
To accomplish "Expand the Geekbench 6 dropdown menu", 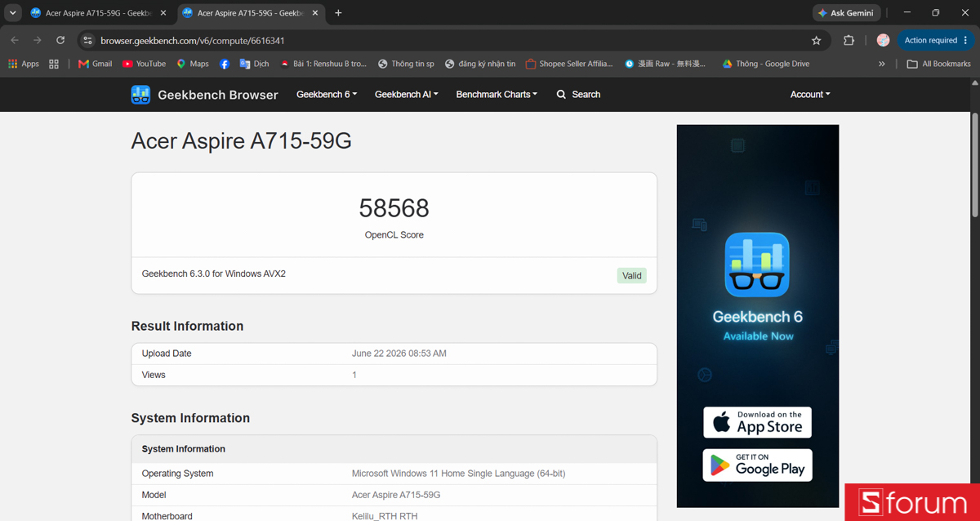I will coord(327,95).
